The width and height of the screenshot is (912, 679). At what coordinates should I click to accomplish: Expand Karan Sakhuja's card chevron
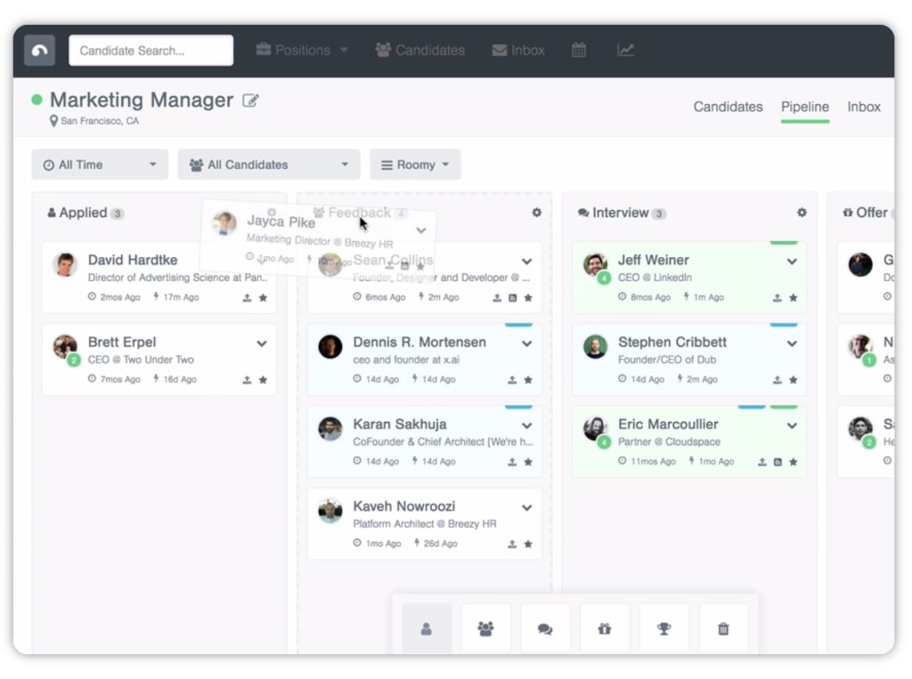tap(527, 425)
